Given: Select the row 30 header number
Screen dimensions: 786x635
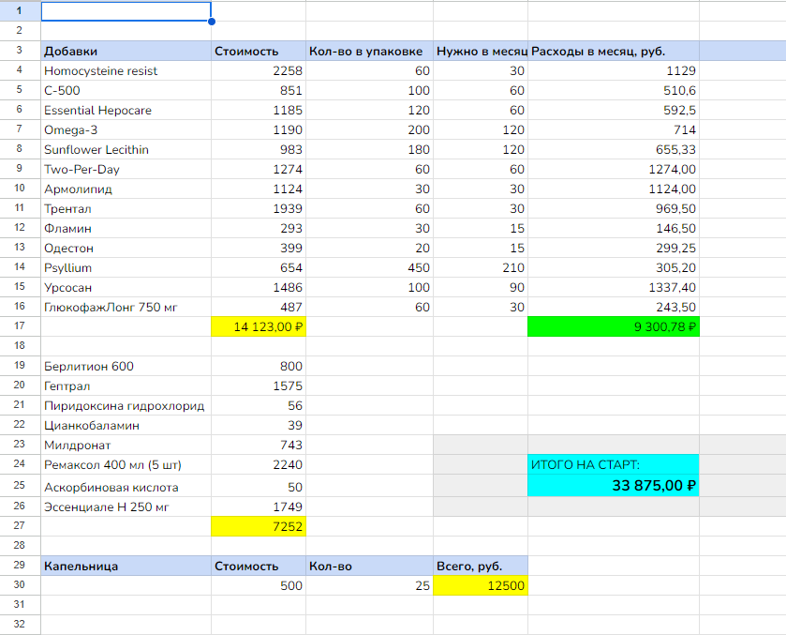Looking at the screenshot, I should 20,585.
